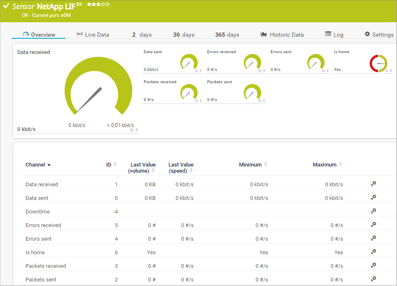Viewport: 397px width, 286px height.
Task: Pin the Packets received gauge
Action: point(201,101)
